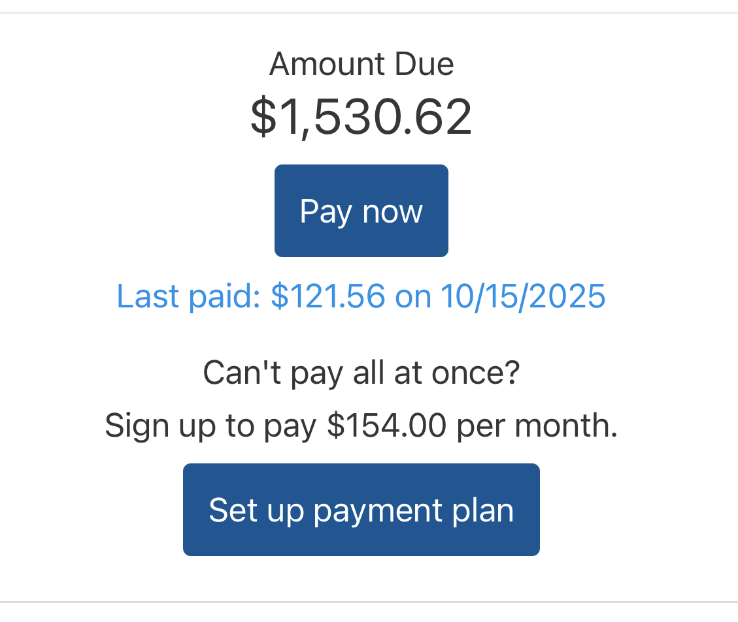738x622 pixels.
Task: Open the Last paid payment link
Action: click(x=361, y=296)
